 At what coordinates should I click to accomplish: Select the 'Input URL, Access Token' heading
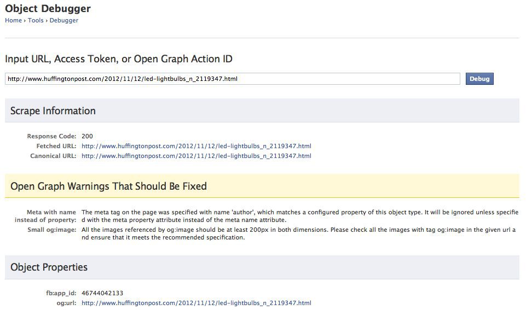pyautogui.click(x=118, y=59)
